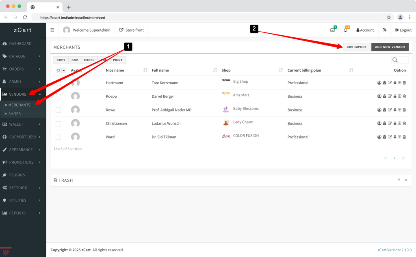Open the search magnifier above the merchant table

pos(394,60)
